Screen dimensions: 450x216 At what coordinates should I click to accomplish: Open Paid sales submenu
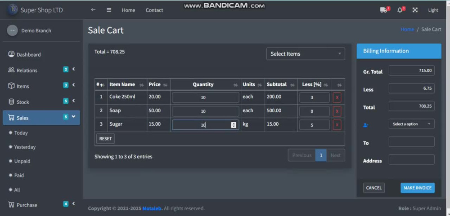tap(19, 175)
